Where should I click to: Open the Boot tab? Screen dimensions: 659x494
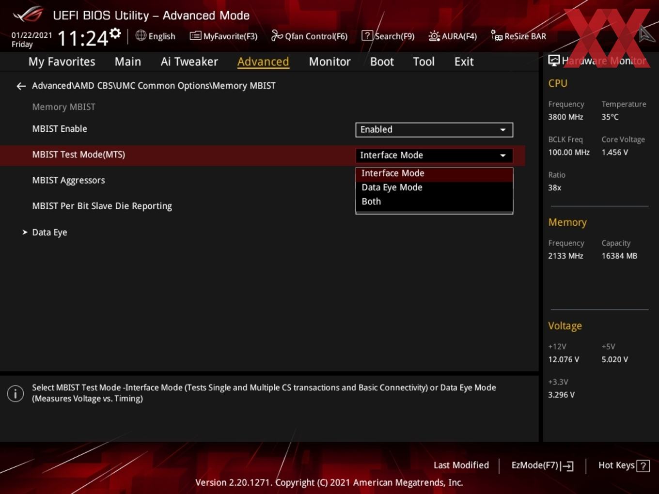[x=382, y=62]
